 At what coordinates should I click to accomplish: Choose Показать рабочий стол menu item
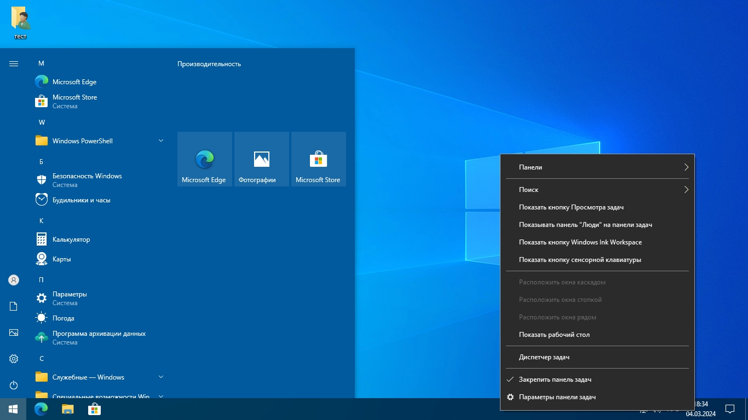coord(554,335)
